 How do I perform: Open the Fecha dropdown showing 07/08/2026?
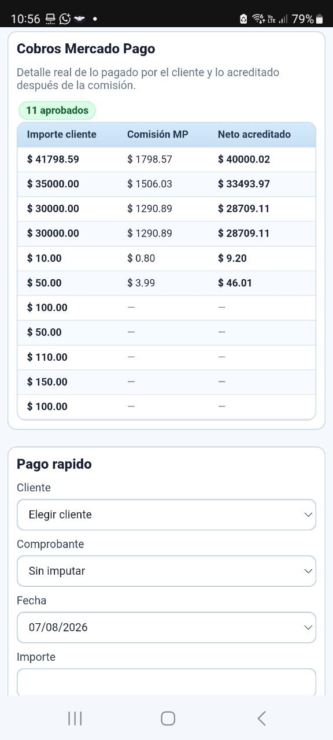(x=166, y=627)
